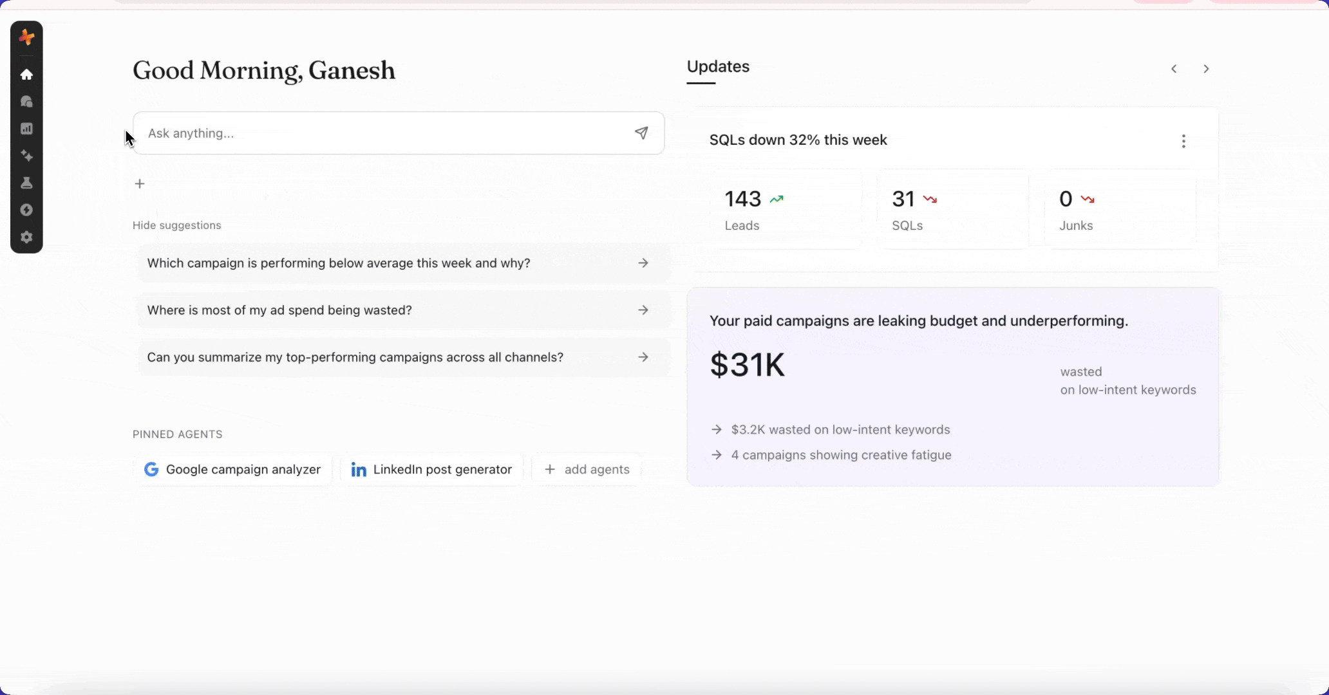Navigate back using the left chevron
1329x695 pixels.
1173,69
